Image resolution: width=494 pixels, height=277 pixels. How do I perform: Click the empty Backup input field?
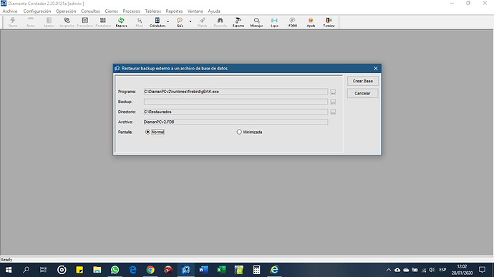click(236, 102)
